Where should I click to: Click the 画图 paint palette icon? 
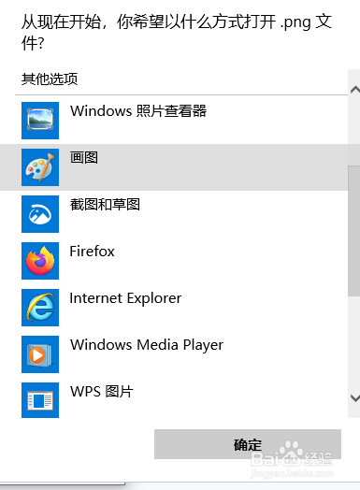[40, 167]
